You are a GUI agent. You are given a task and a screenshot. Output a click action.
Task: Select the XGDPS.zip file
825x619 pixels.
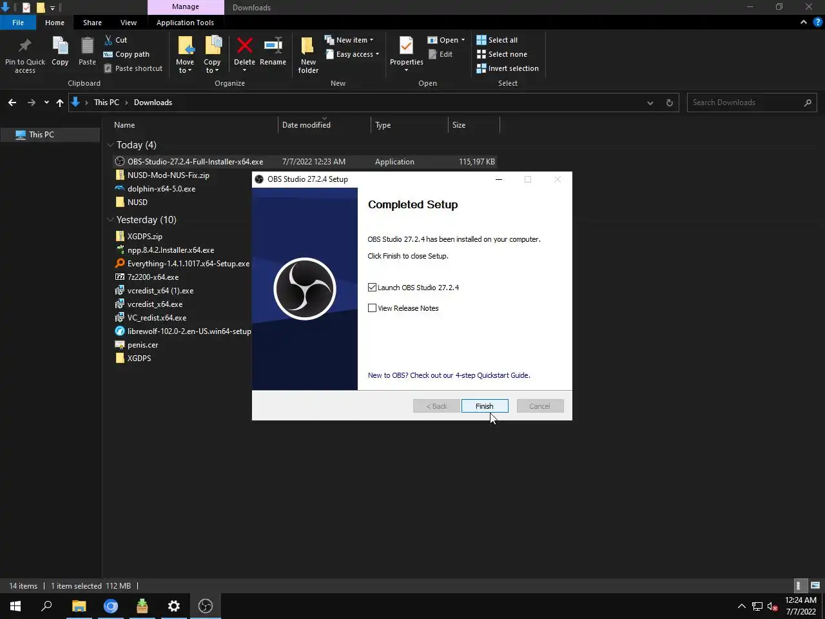(144, 237)
